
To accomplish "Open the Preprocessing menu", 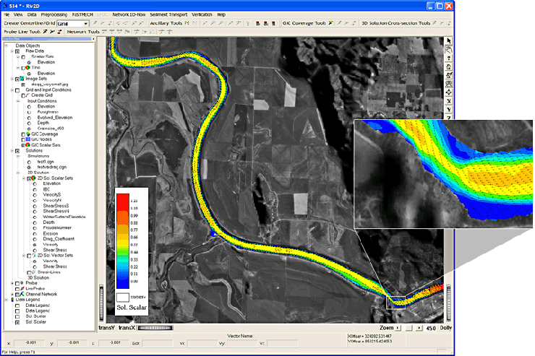I will (x=54, y=14).
